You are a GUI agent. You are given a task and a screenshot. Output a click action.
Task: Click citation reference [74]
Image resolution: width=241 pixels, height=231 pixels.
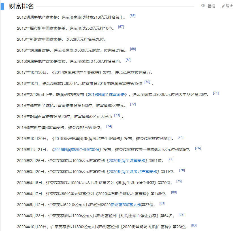coord(109,126)
